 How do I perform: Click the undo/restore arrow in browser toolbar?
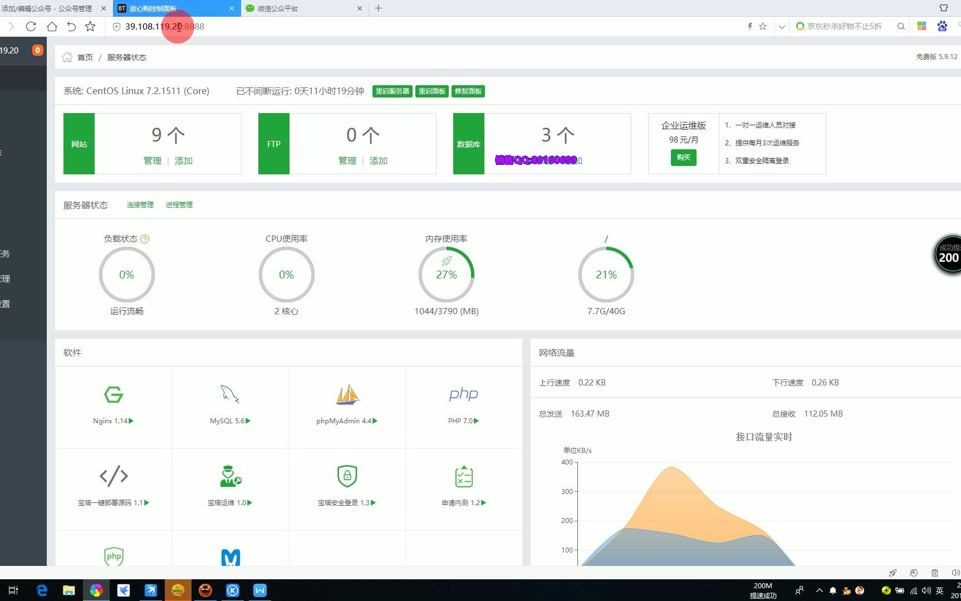pyautogui.click(x=71, y=26)
